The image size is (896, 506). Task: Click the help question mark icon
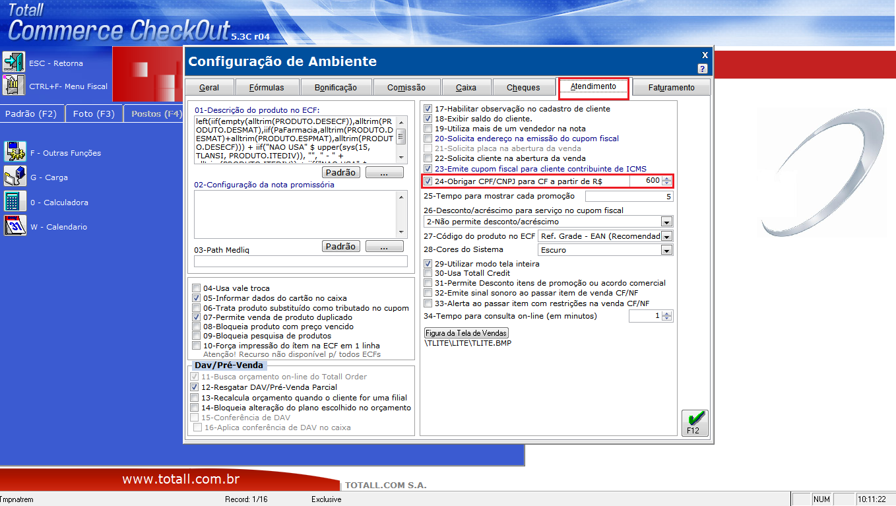pyautogui.click(x=702, y=69)
